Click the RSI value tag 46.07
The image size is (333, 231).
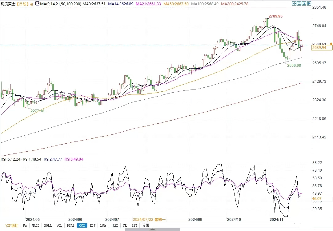pos(317,199)
